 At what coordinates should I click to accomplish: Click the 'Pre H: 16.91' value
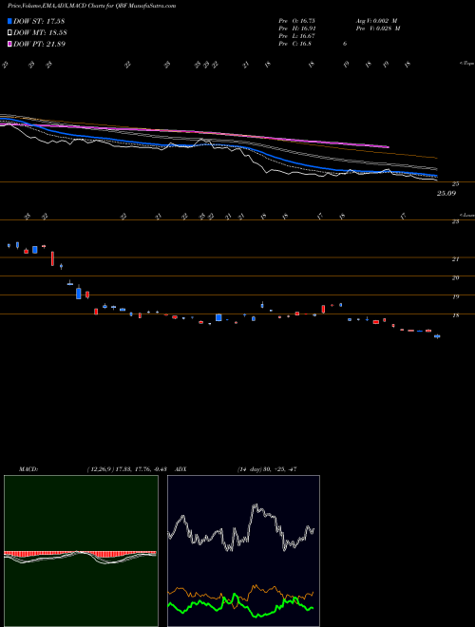[297, 28]
